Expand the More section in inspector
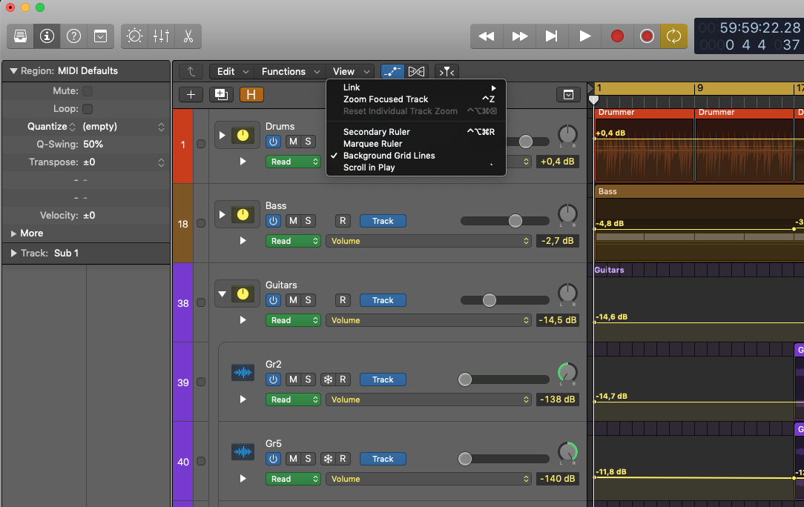 (14, 233)
